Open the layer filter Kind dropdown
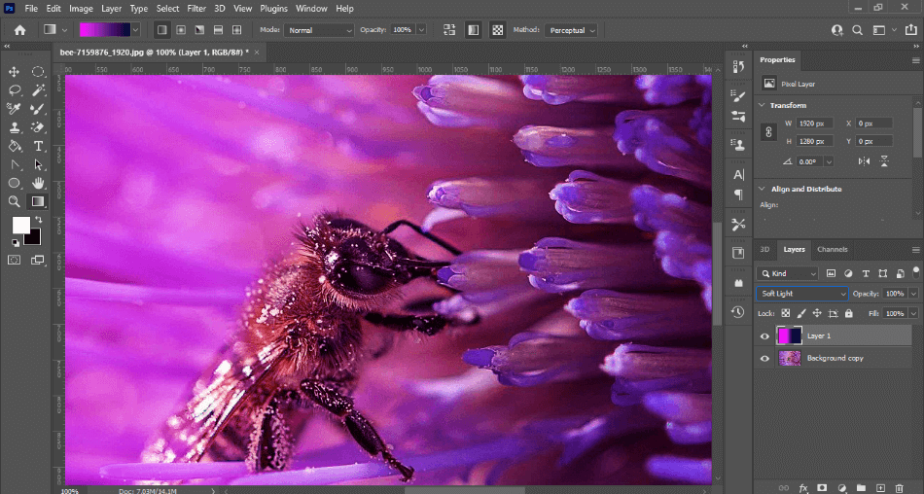Screen dimensions: 924x494 (788, 273)
